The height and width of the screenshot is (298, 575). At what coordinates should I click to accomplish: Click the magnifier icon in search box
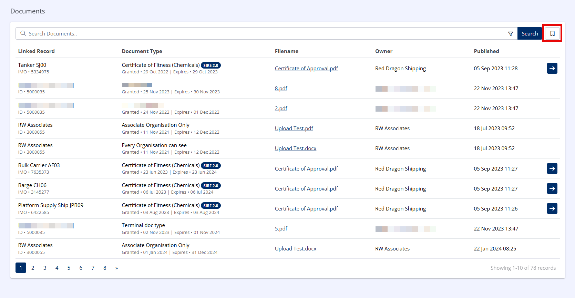(23, 33)
